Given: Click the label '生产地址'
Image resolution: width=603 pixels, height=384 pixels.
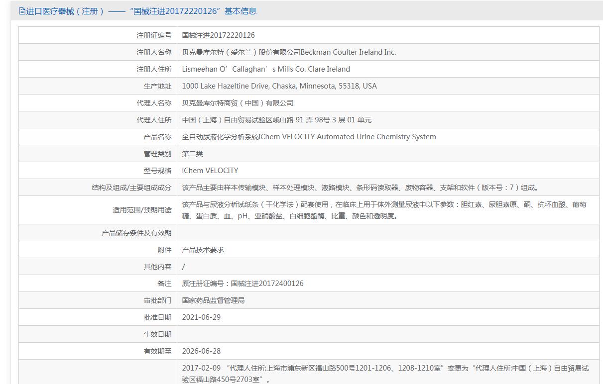Looking at the screenshot, I should [x=157, y=86].
